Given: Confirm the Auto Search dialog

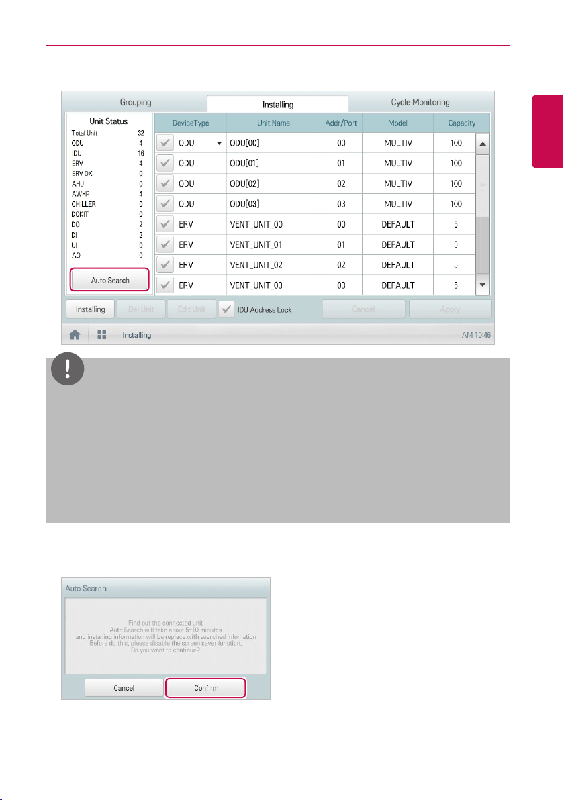Looking at the screenshot, I should click(x=205, y=688).
